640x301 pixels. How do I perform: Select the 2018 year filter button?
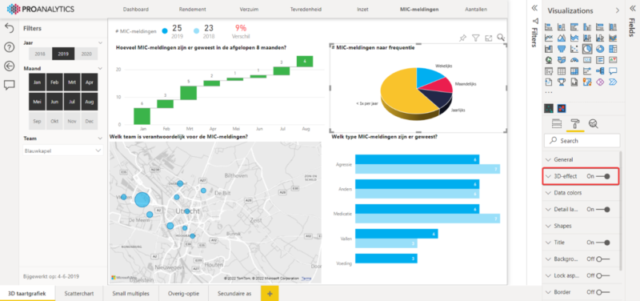pyautogui.click(x=40, y=54)
